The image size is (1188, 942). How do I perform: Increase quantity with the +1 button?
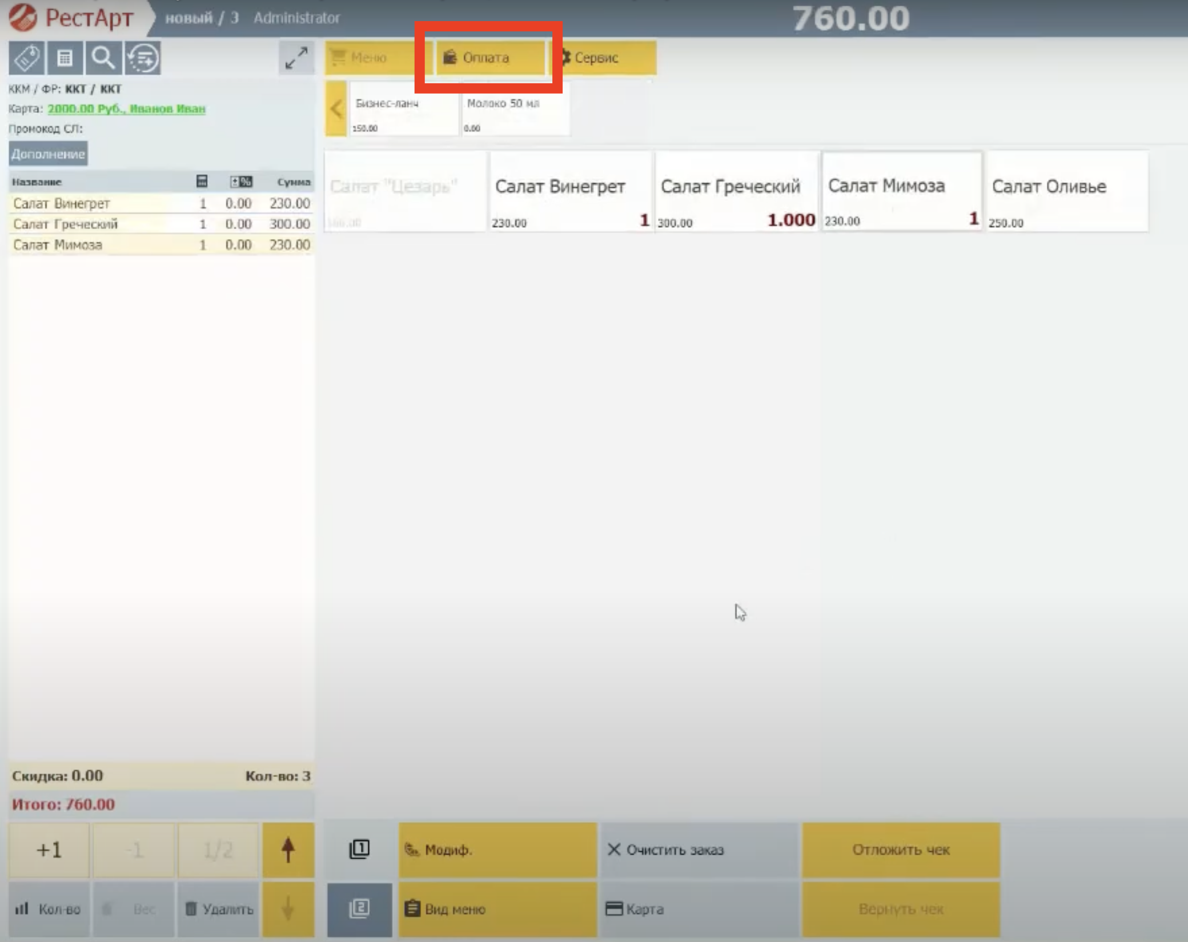(49, 850)
